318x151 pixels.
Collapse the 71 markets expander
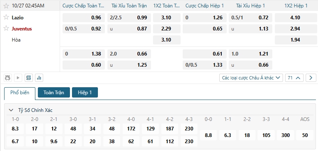294,78
